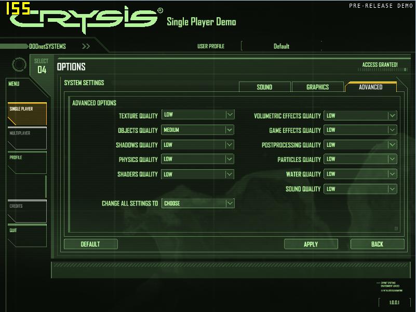Apply the settings
Screen dimensions: 416x312
pos(311,244)
